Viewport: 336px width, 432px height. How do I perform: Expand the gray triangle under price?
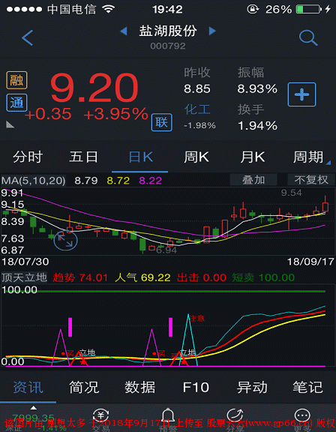click(x=10, y=124)
